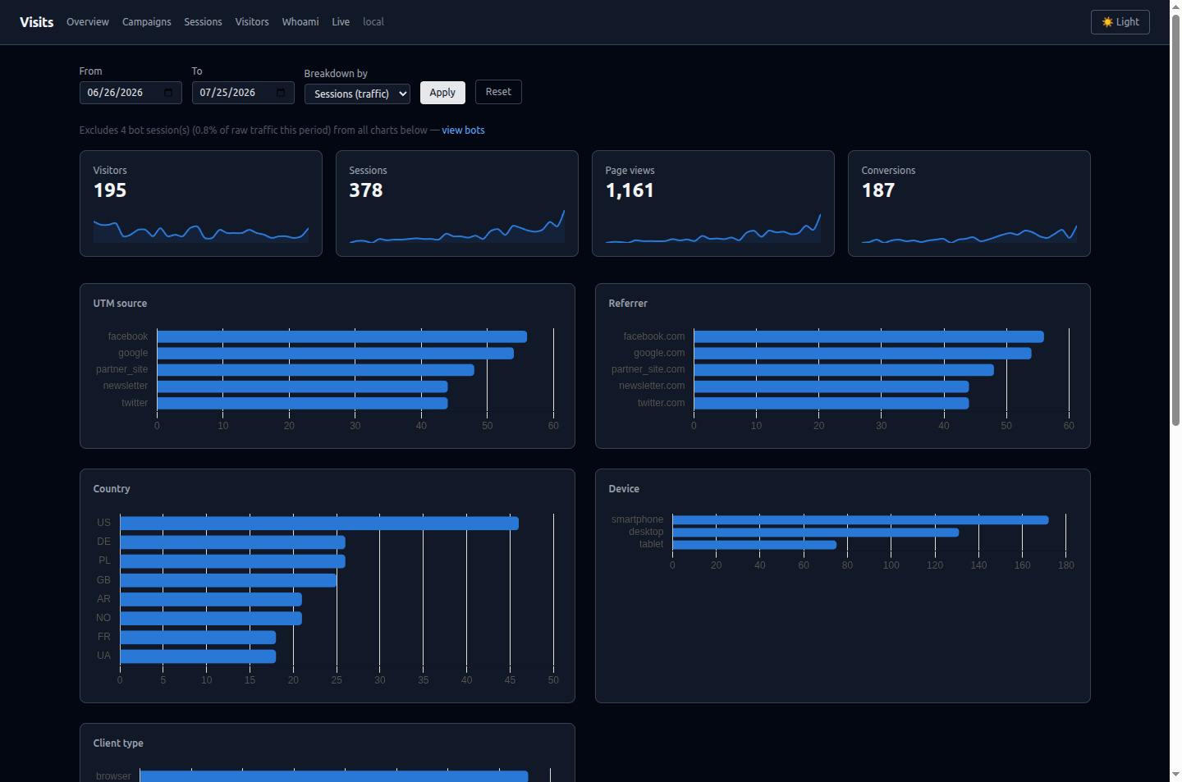Click the Page views value 1,161
This screenshot has height=782, width=1182.
(630, 190)
